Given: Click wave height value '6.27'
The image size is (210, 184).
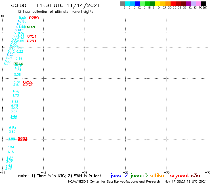Looking at the screenshot, I should tap(10, 55).
